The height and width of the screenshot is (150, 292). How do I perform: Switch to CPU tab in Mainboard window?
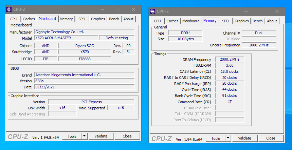click(x=14, y=19)
